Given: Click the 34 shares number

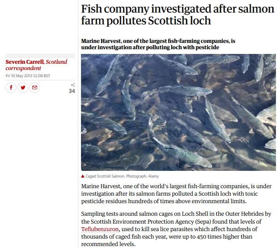Looking at the screenshot, I should click(x=72, y=91).
